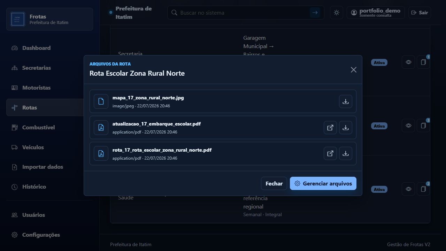This screenshot has width=446, height=251.
Task: Download atualizacao_17_embarque_escolar.pdf file
Action: point(346,128)
